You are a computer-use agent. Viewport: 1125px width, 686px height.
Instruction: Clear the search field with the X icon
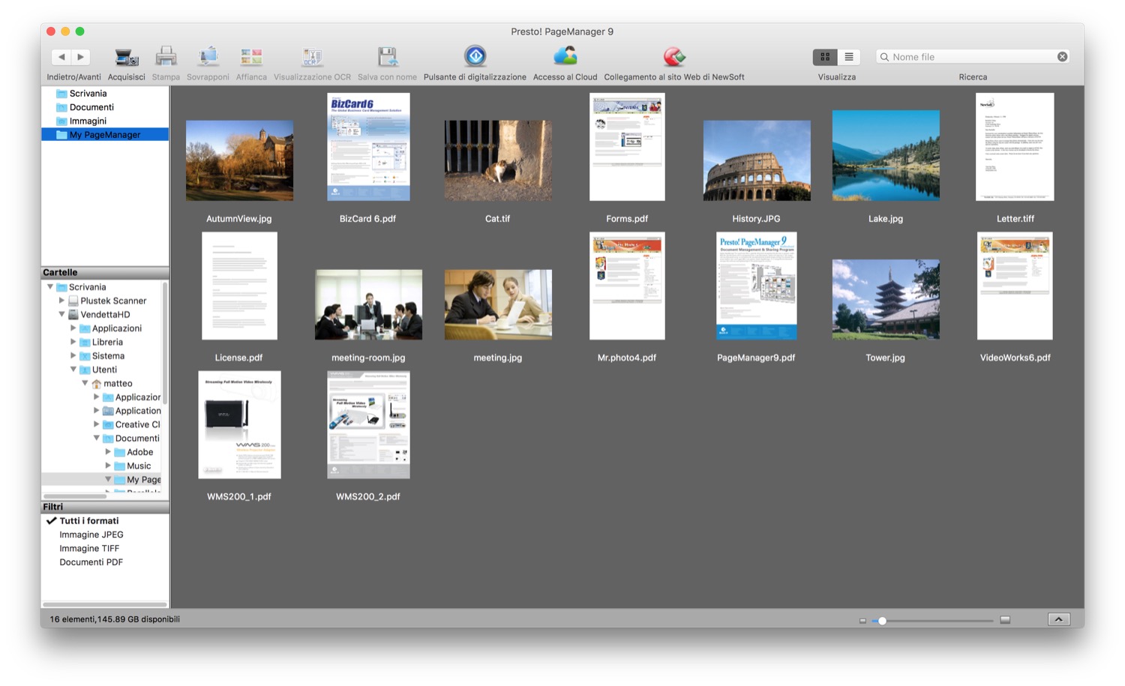coord(1062,57)
